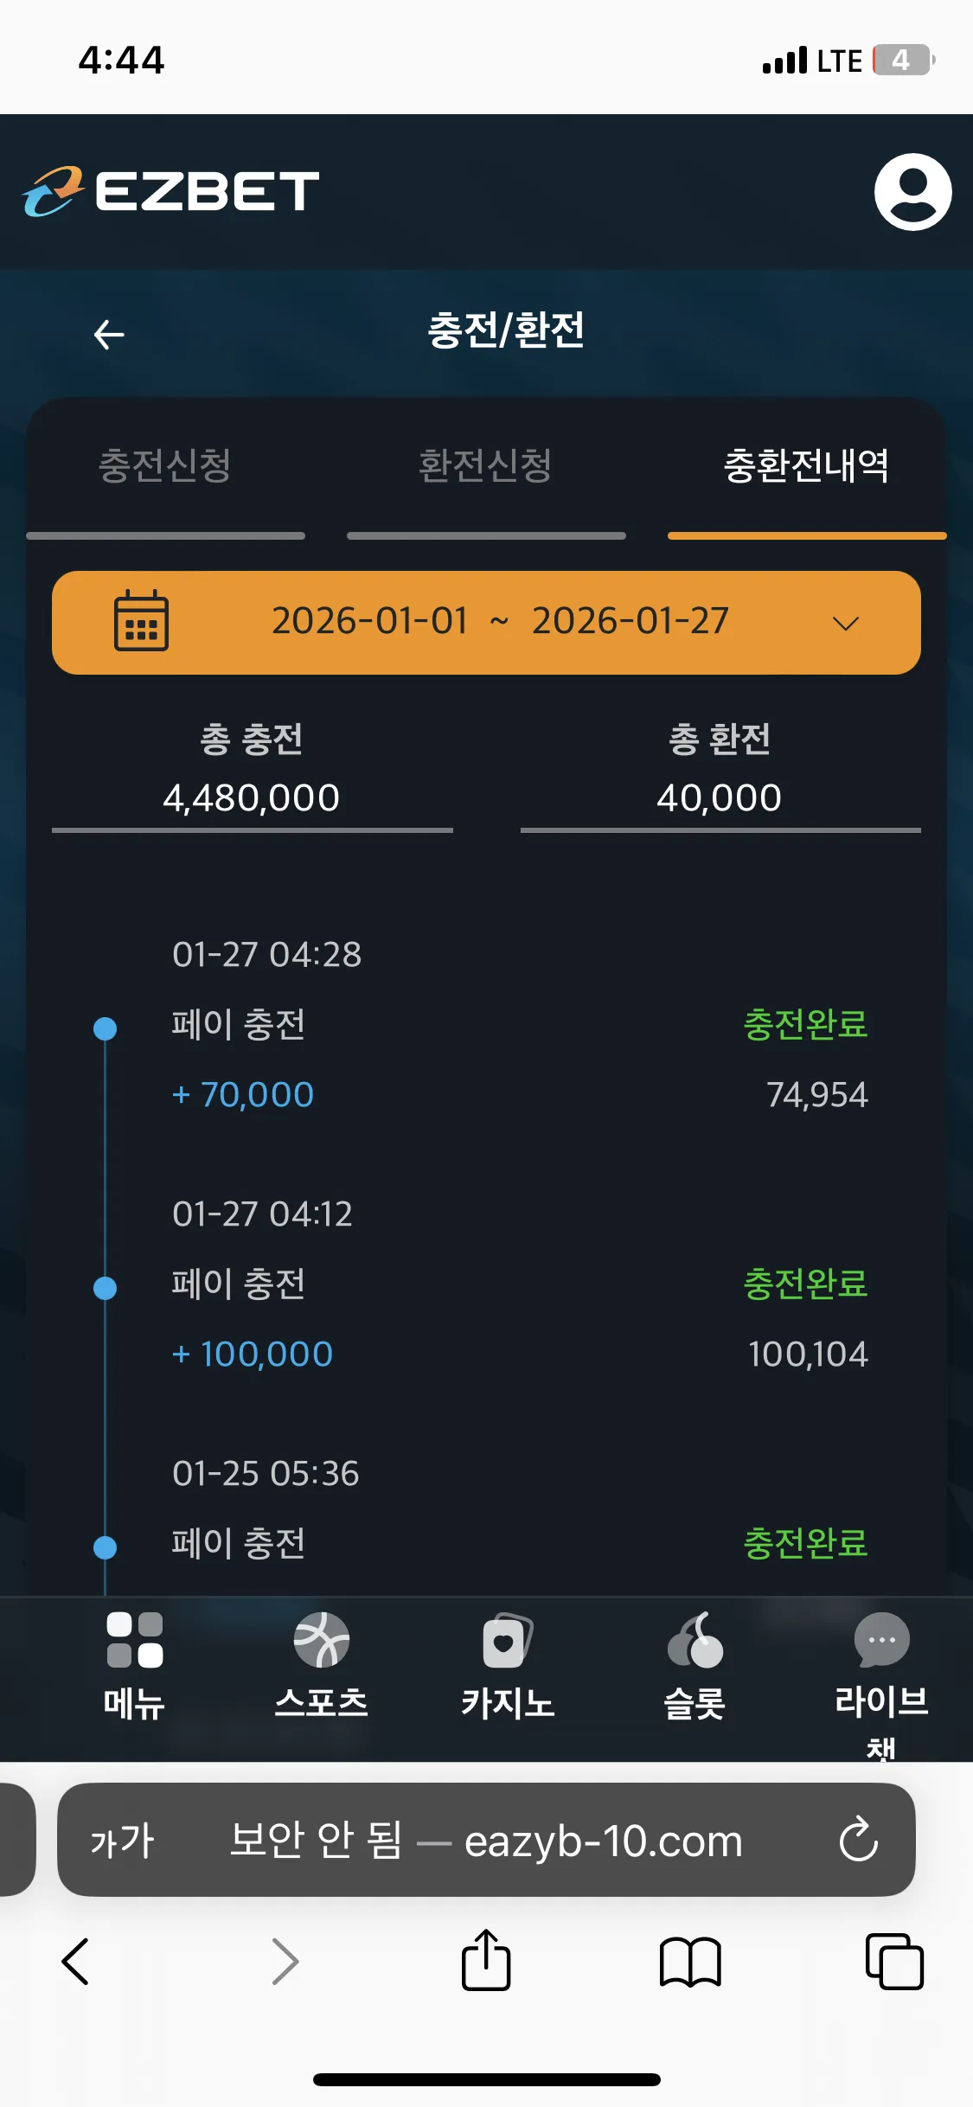Switch to the 환전신청 tab
Screen dimensions: 973x2107
485,465
